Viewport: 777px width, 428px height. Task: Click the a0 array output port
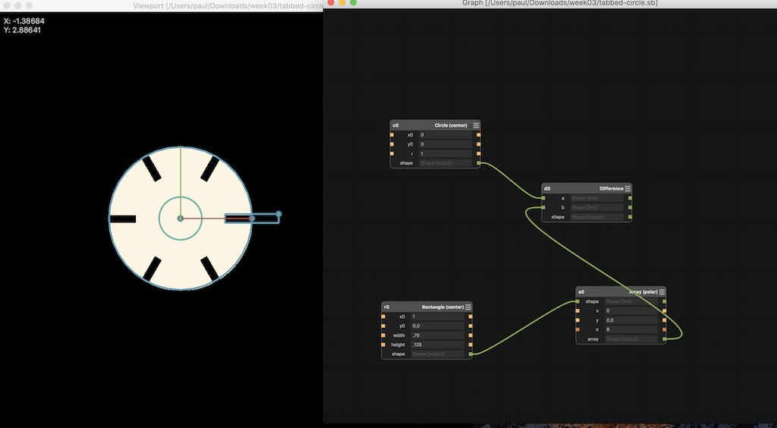click(665, 339)
